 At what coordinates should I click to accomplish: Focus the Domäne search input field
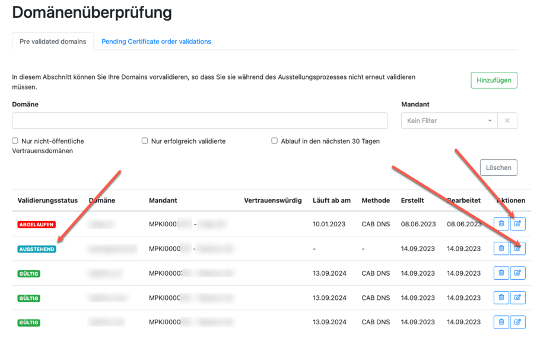[x=199, y=121]
